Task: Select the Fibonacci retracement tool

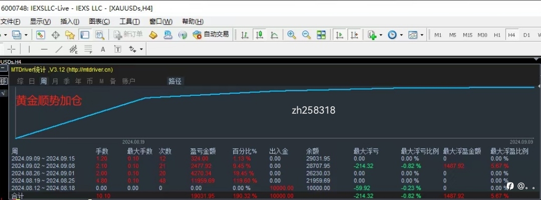Action: point(88,49)
